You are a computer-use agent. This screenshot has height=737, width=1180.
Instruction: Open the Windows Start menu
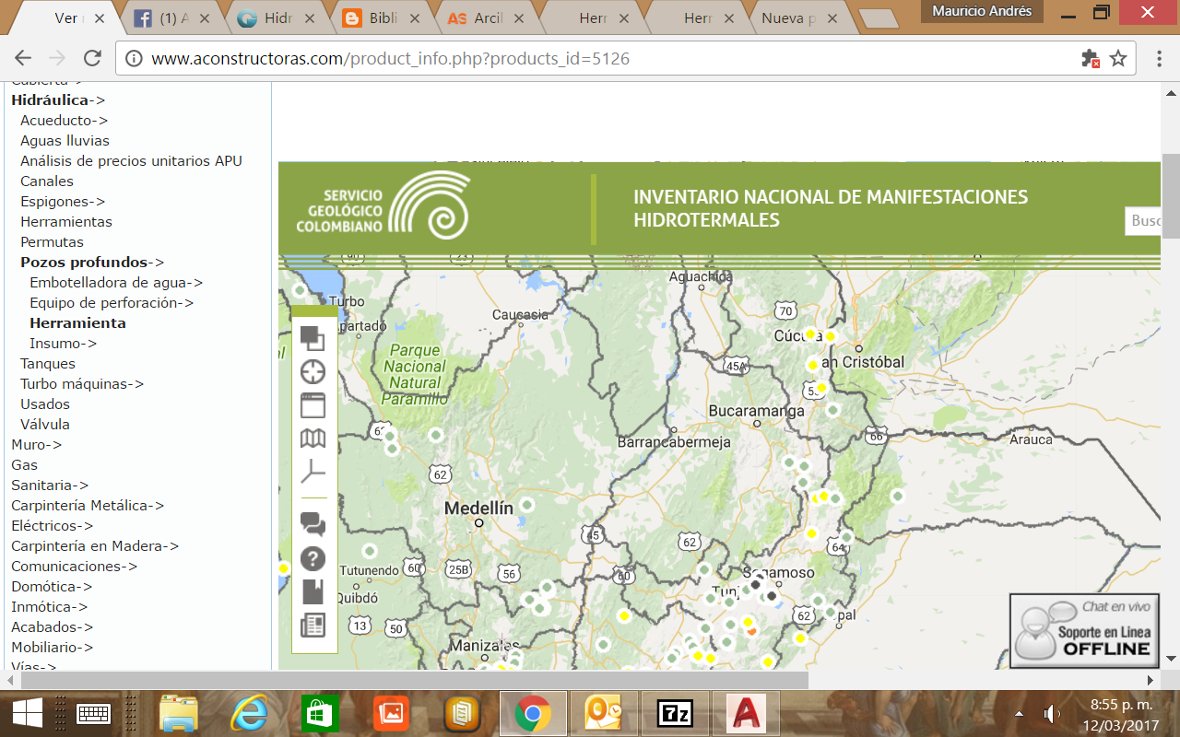28,713
